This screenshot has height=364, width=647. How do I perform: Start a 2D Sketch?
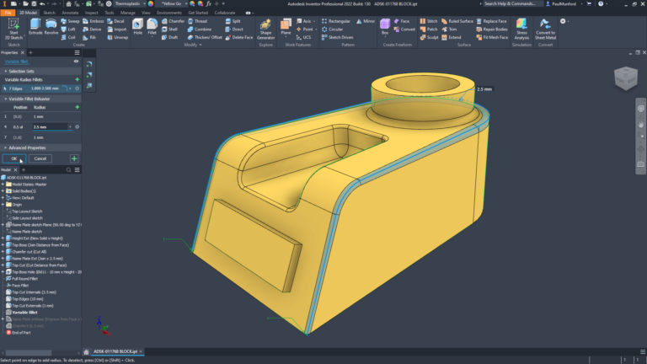click(13, 29)
